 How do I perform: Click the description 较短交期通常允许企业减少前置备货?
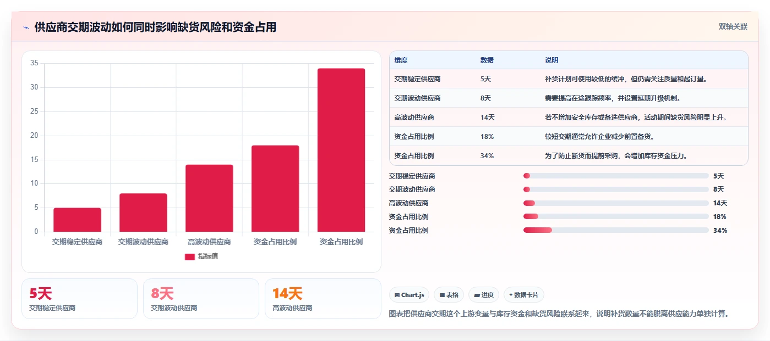click(599, 137)
